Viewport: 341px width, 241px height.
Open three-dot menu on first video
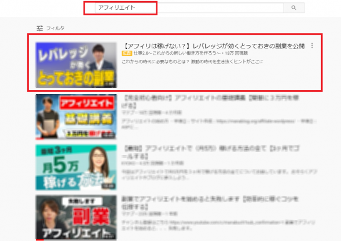point(312,46)
